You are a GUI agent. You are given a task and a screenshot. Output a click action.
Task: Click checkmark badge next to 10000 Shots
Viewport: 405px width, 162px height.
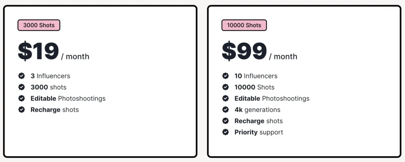(225, 87)
